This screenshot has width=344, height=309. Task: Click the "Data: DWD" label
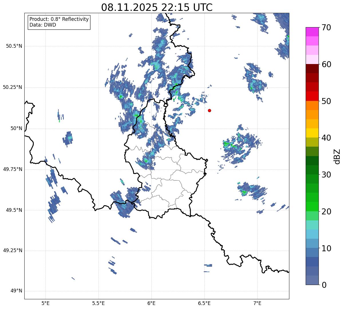(x=43, y=25)
